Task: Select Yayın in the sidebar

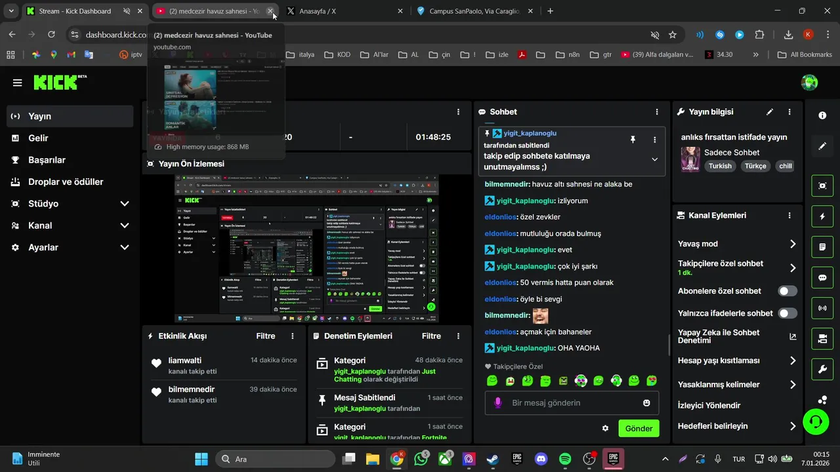Action: click(70, 116)
